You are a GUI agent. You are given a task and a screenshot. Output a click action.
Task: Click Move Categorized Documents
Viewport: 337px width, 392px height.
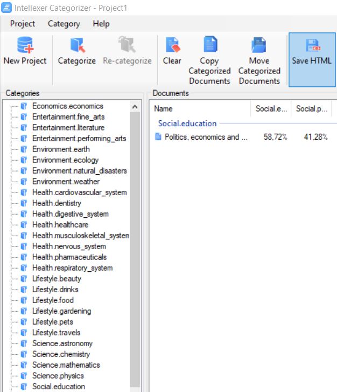click(x=259, y=61)
